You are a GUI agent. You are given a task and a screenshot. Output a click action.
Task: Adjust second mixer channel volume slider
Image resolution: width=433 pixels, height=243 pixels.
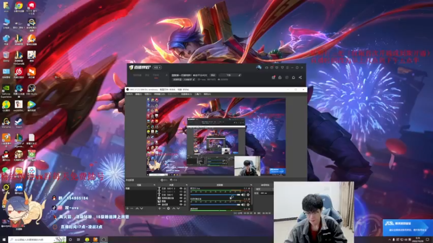pos(215,205)
